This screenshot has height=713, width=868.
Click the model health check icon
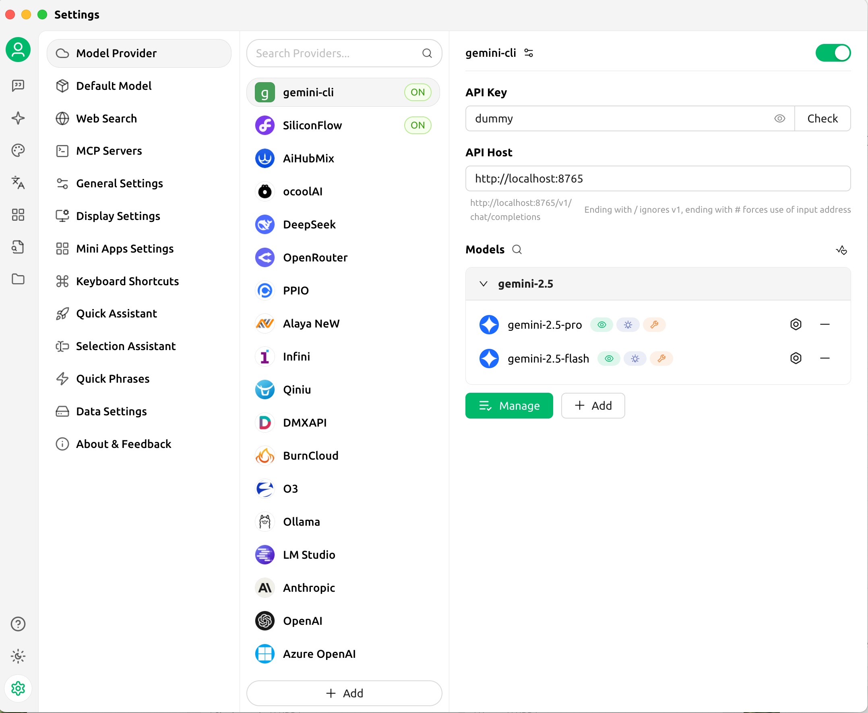coord(841,250)
